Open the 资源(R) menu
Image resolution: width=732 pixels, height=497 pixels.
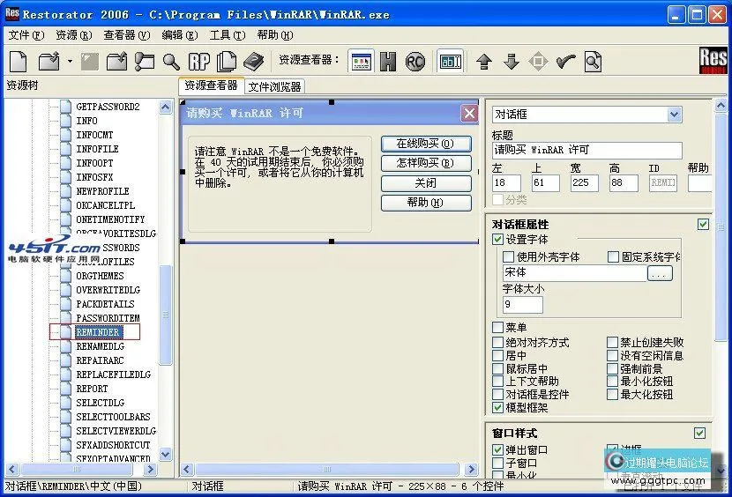73,35
